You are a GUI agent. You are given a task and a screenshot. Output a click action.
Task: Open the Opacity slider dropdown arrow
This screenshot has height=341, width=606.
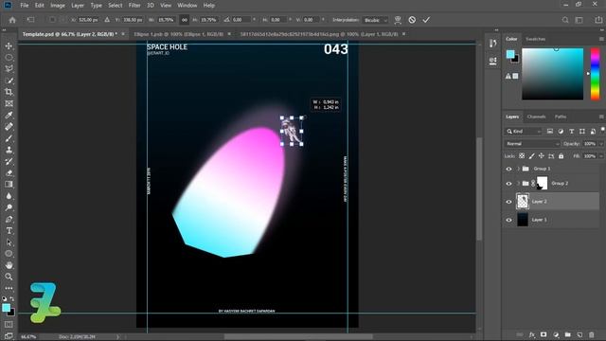click(x=600, y=144)
